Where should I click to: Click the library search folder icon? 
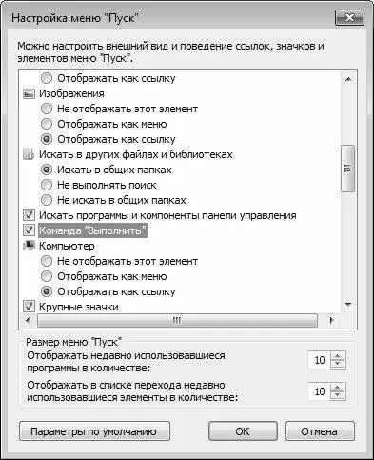(29, 154)
